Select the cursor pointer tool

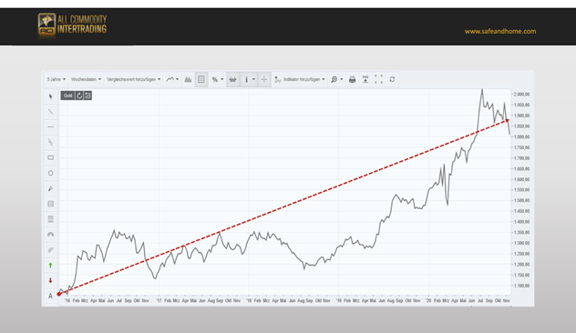click(51, 96)
